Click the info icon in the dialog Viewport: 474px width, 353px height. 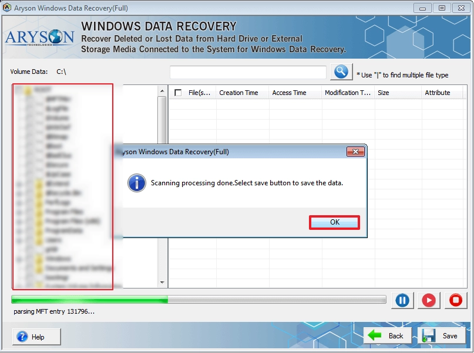click(137, 183)
